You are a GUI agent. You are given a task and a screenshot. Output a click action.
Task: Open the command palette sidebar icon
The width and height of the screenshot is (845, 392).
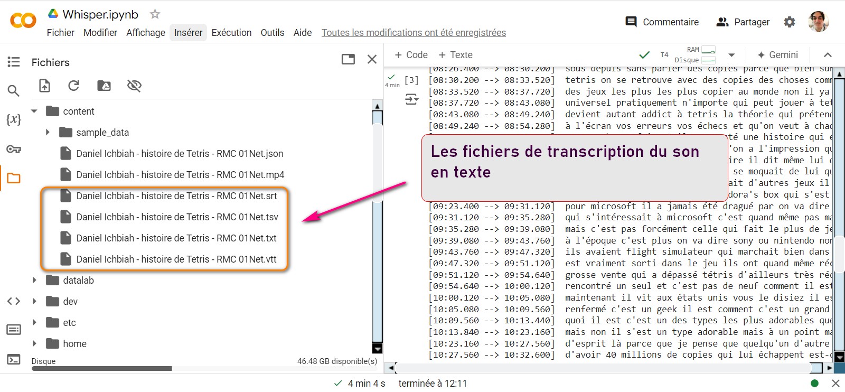pos(14,330)
